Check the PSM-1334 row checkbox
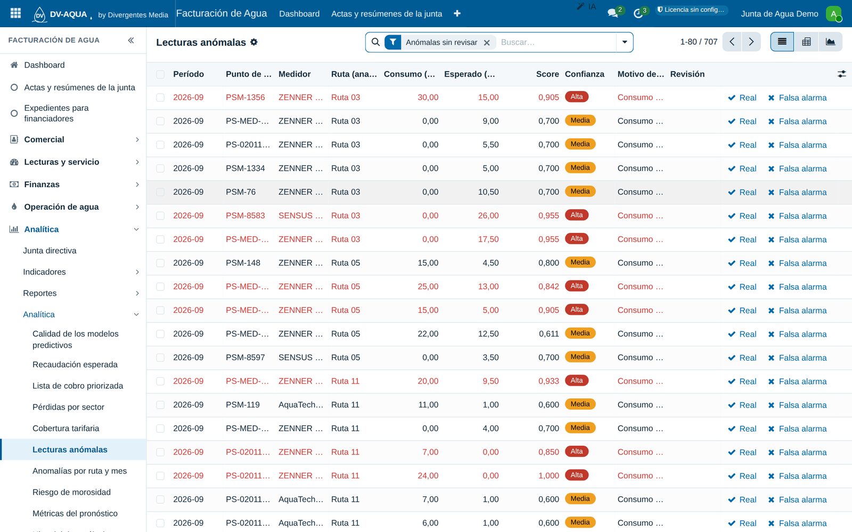Viewport: 852px width, 532px height. click(160, 169)
